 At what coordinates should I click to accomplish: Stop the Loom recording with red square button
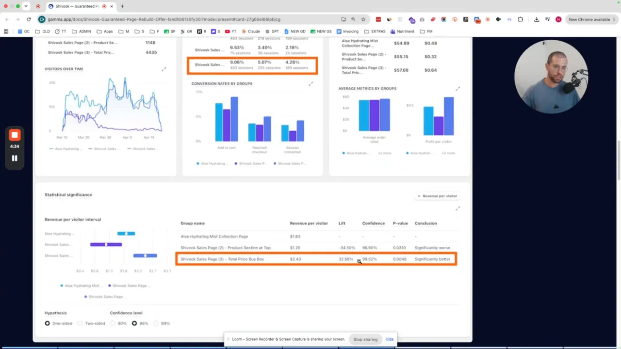click(x=15, y=135)
